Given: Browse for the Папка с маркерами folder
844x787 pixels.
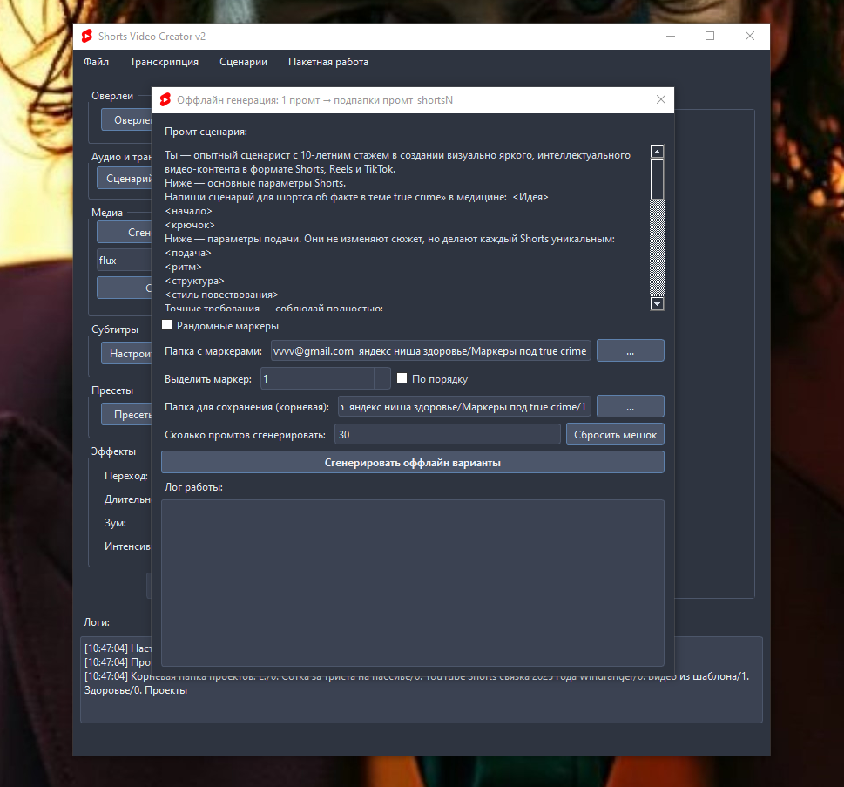Looking at the screenshot, I should (x=631, y=350).
